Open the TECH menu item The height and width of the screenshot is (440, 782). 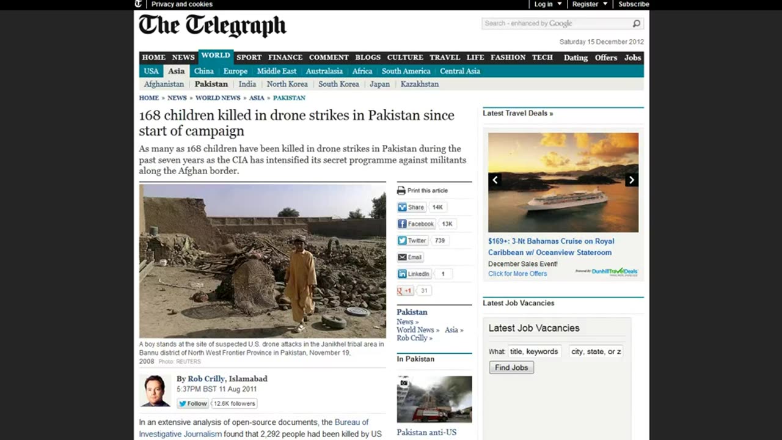tap(542, 57)
